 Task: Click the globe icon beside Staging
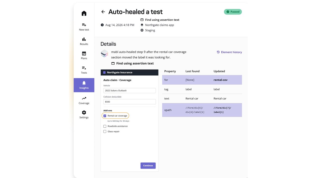142,30
